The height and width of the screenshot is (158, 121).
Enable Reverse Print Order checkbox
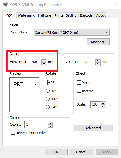(x=13, y=133)
